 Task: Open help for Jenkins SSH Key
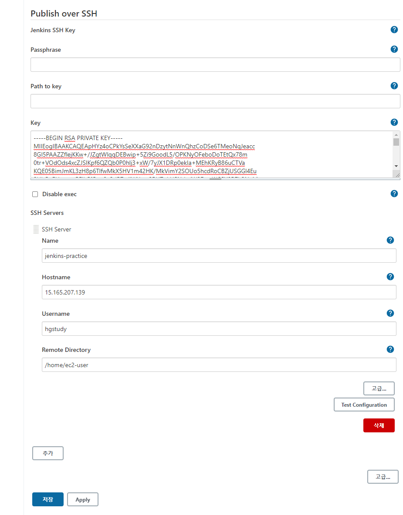394,30
